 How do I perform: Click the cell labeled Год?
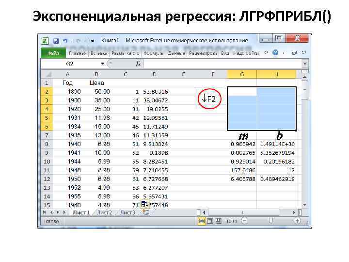[x=67, y=83]
